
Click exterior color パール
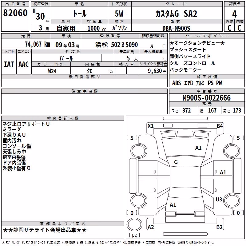[66, 58]
